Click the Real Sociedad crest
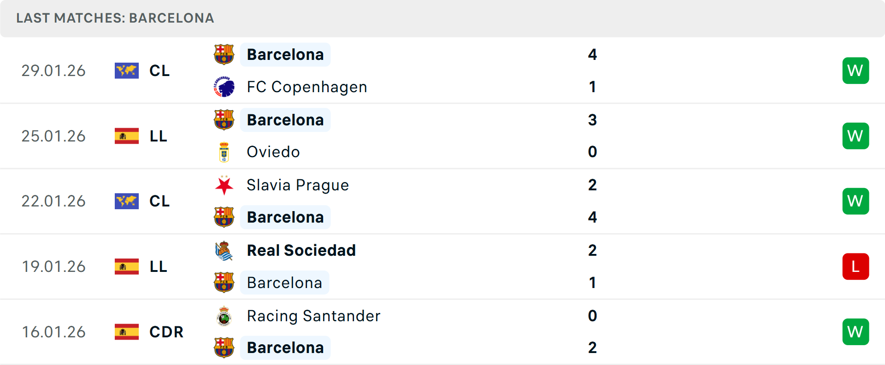 [x=224, y=250]
